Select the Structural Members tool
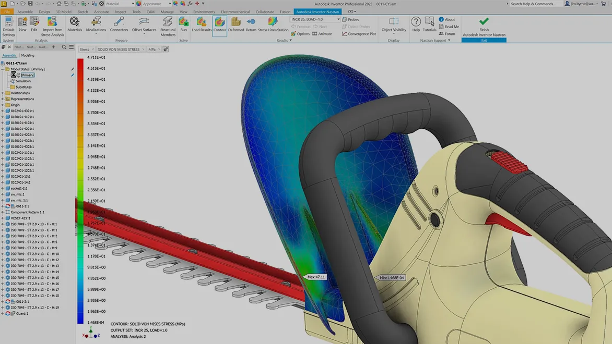The image size is (612, 344). 168,27
